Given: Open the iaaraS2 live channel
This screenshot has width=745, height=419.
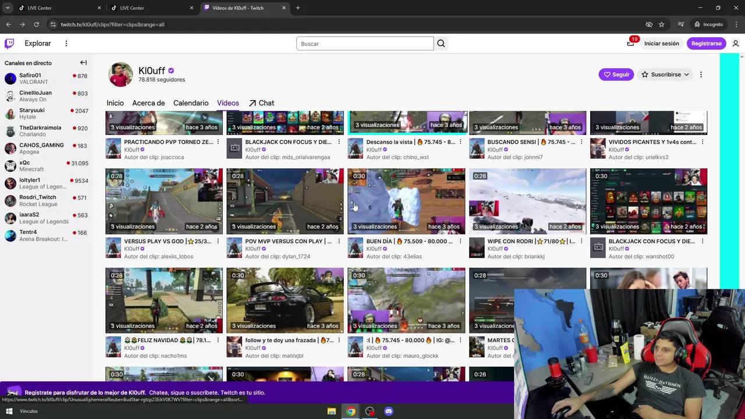Looking at the screenshot, I should click(47, 218).
